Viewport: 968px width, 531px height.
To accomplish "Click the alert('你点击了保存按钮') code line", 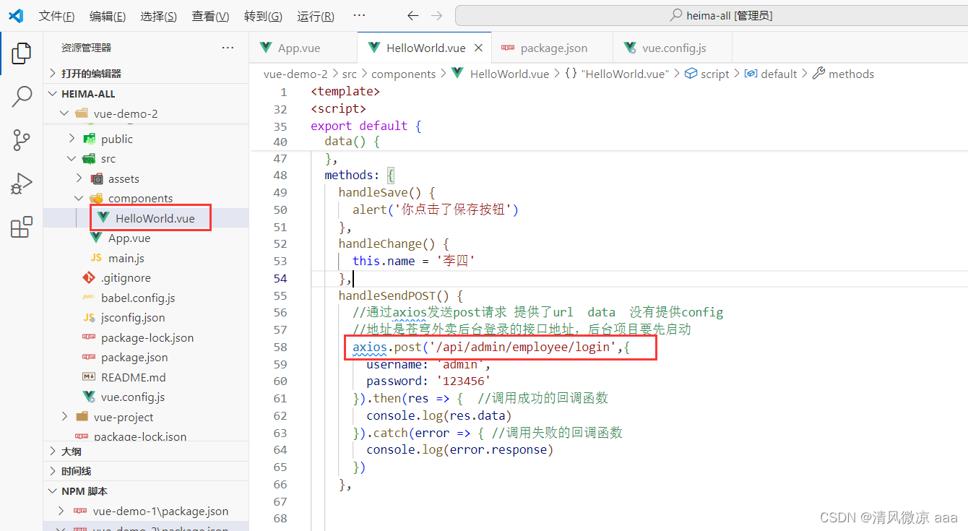I will pos(436,210).
